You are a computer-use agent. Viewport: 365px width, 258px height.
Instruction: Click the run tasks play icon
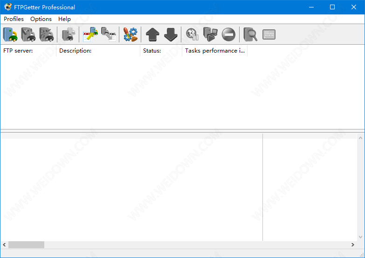(210, 34)
